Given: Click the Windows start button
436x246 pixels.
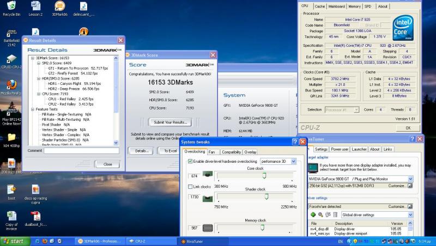Looking at the screenshot, I should pos(15,241).
